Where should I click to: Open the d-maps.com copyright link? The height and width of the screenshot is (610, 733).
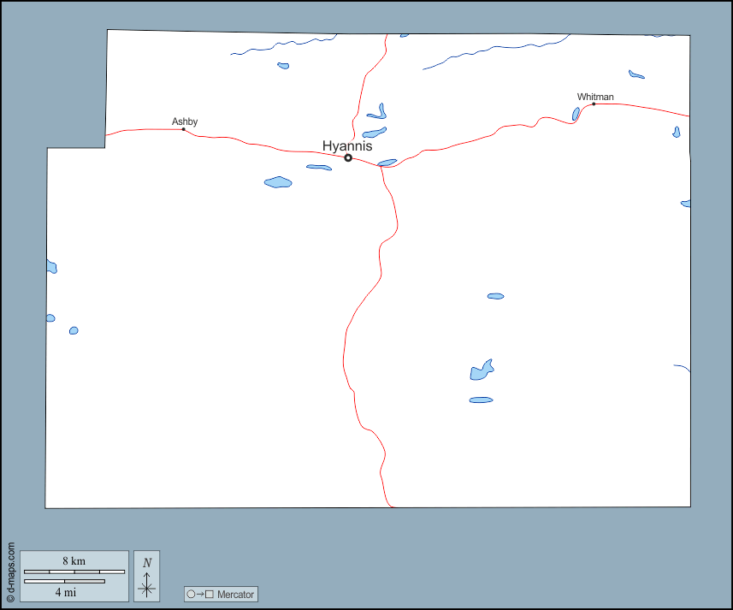point(10,572)
